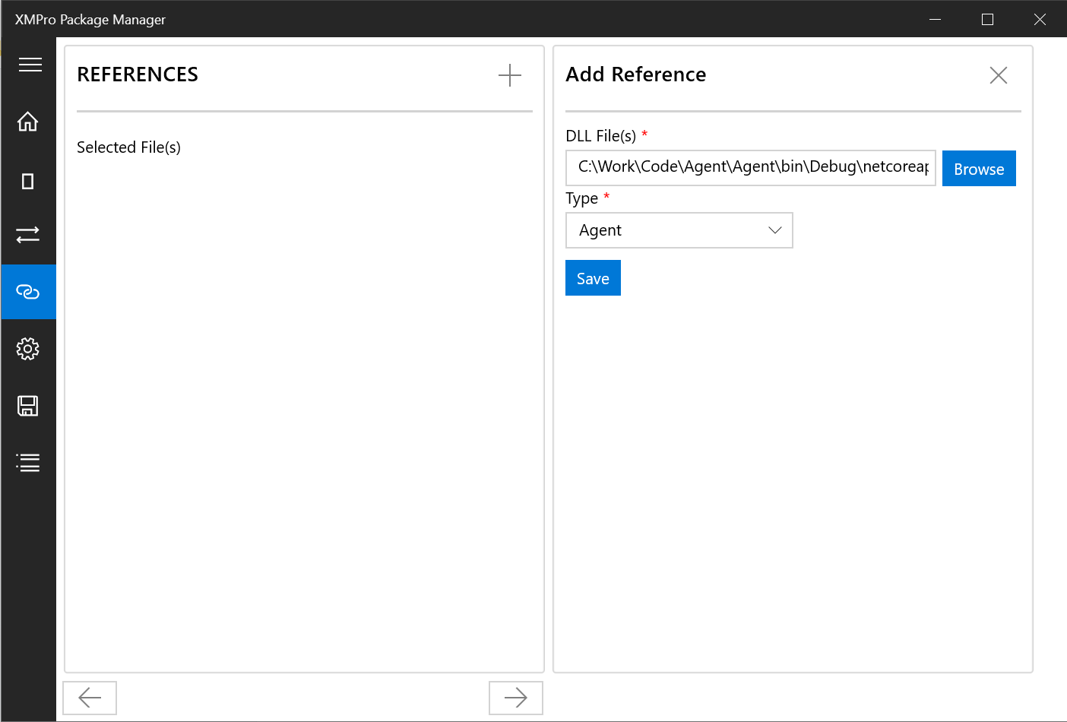Expand the Agent type selector chevron
The width and height of the screenshot is (1067, 722).
pyautogui.click(x=774, y=230)
